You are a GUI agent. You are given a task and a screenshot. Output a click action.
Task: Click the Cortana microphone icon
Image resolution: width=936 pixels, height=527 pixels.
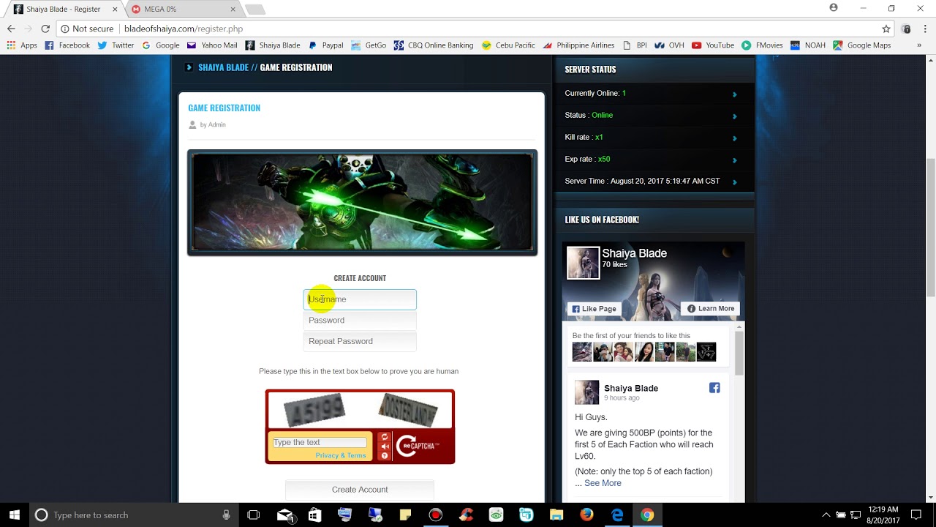pos(227,515)
